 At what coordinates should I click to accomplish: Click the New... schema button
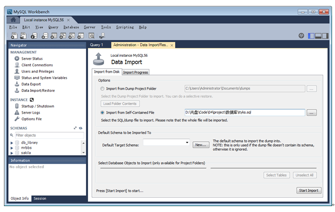pos(201,145)
